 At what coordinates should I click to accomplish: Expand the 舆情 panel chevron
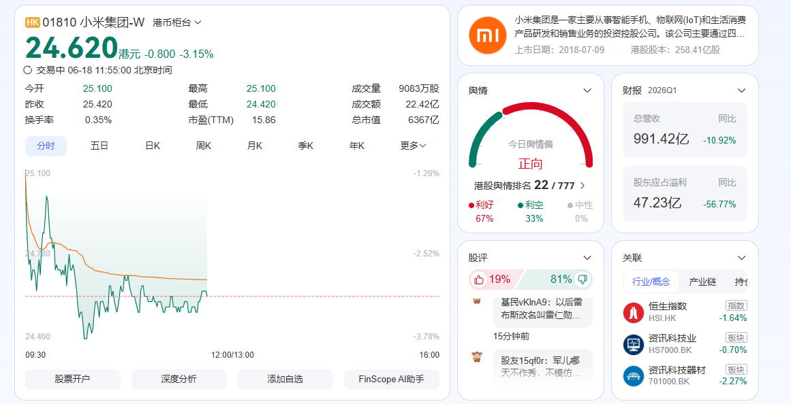coord(587,90)
